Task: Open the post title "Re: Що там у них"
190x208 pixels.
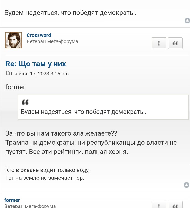Action: tap(36, 64)
